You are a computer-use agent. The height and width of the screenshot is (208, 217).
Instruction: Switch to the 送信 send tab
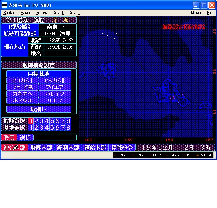[x=25, y=137]
